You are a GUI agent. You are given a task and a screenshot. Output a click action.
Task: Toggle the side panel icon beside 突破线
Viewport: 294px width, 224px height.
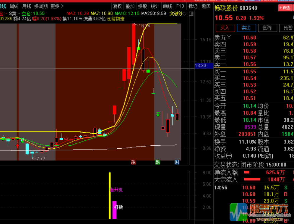click(191, 14)
